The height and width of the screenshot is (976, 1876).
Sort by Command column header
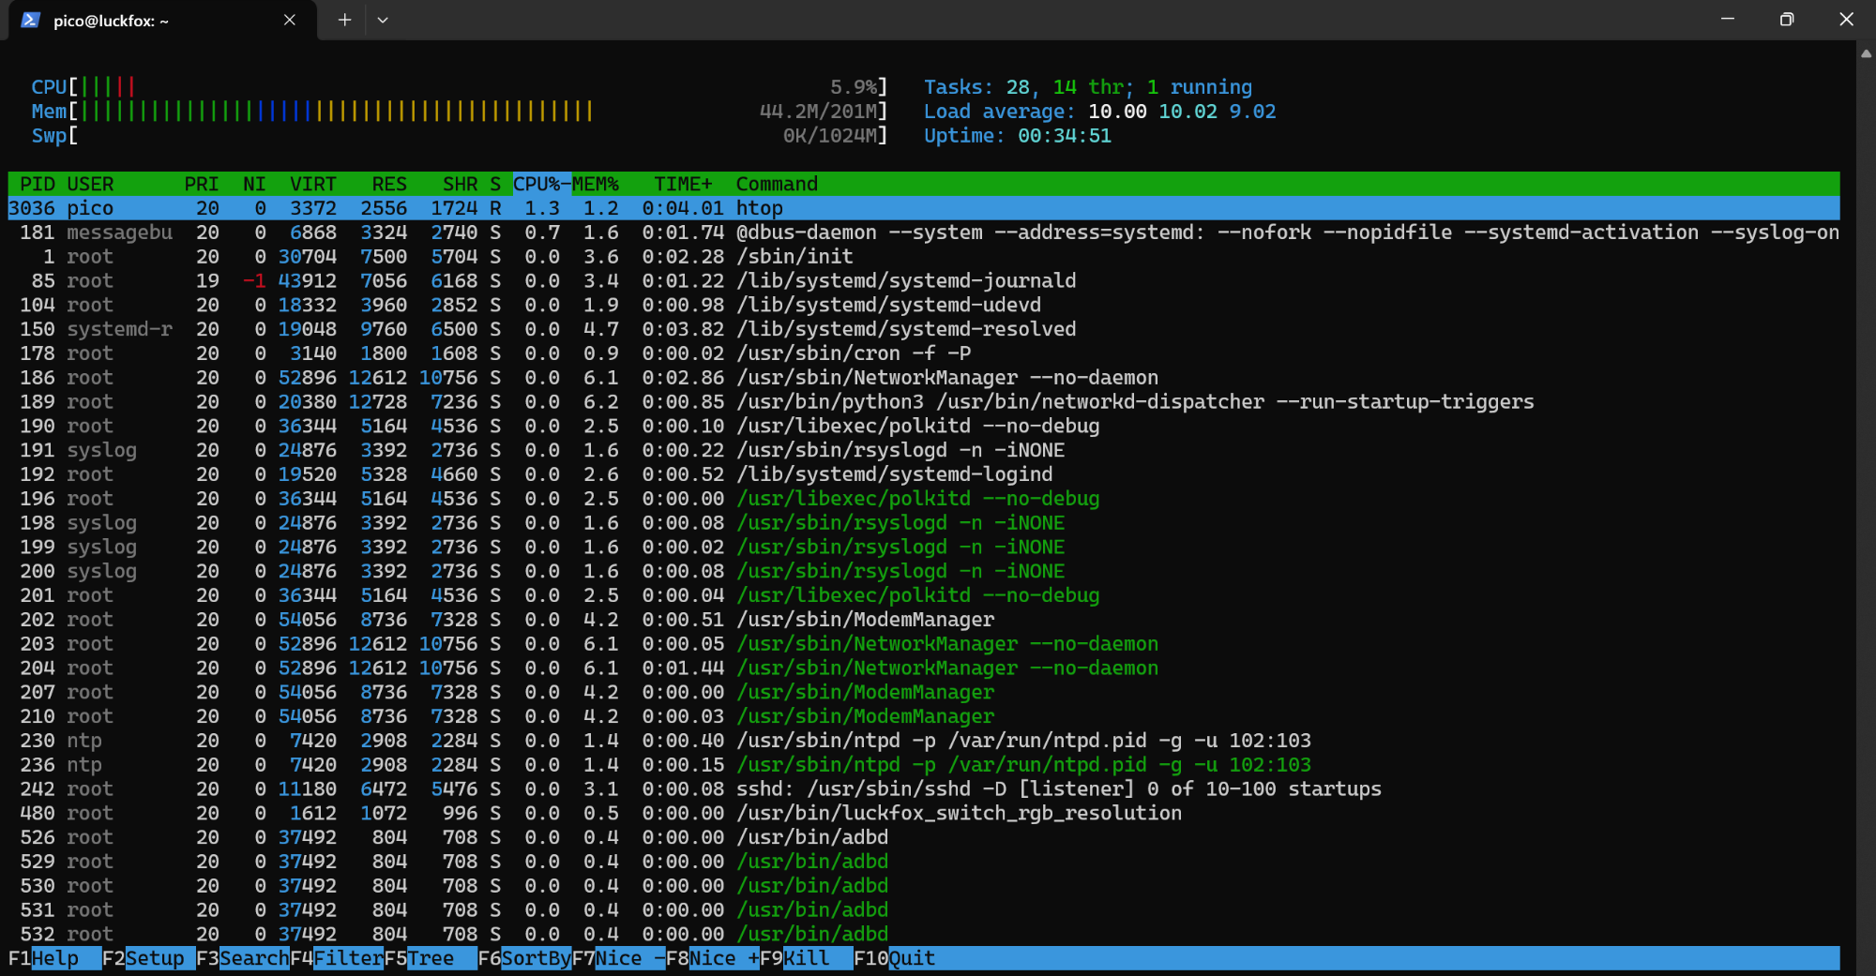[777, 184]
